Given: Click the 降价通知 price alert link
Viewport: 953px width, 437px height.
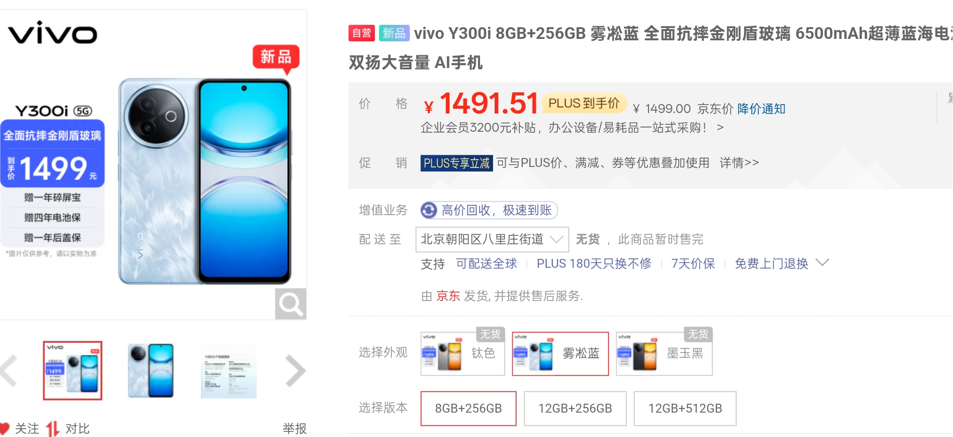Looking at the screenshot, I should coord(761,109).
